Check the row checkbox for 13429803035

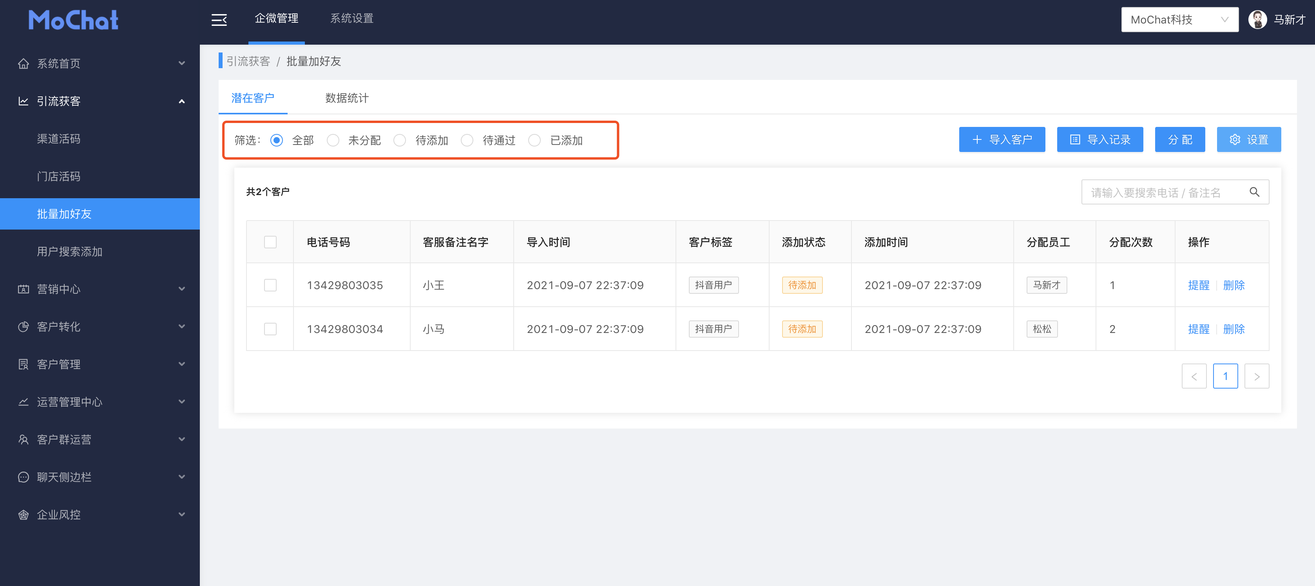pos(270,285)
